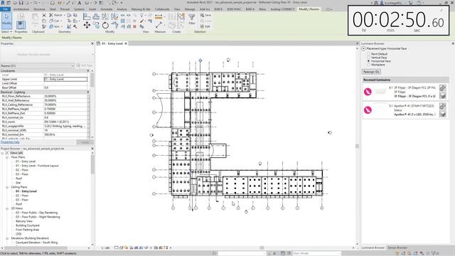
Task: Click the Project Browser vertical scrollbar
Action: (x=92, y=164)
